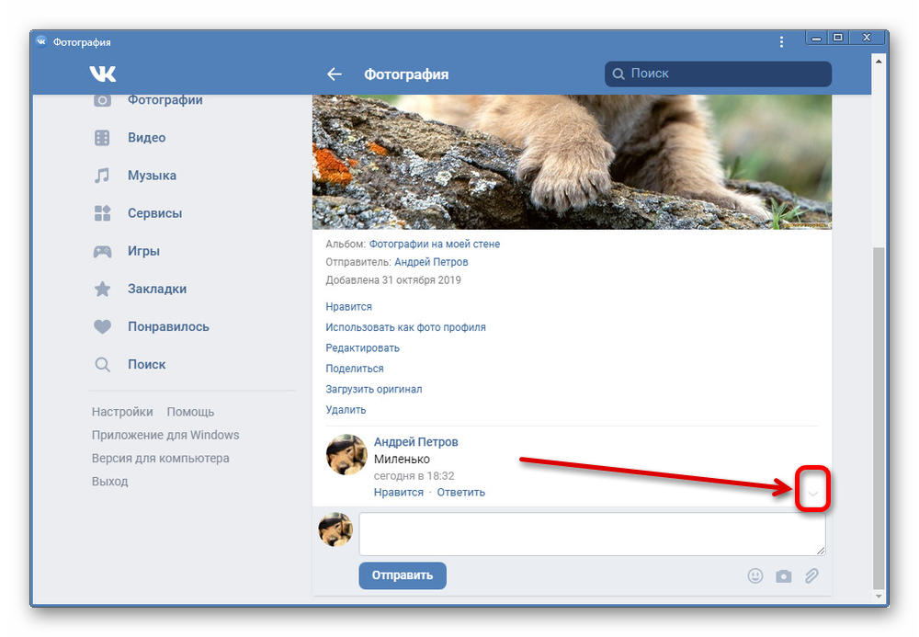Click the magnifier icon beside sidebar Поиск
Image resolution: width=919 pixels, height=637 pixels.
coord(102,365)
